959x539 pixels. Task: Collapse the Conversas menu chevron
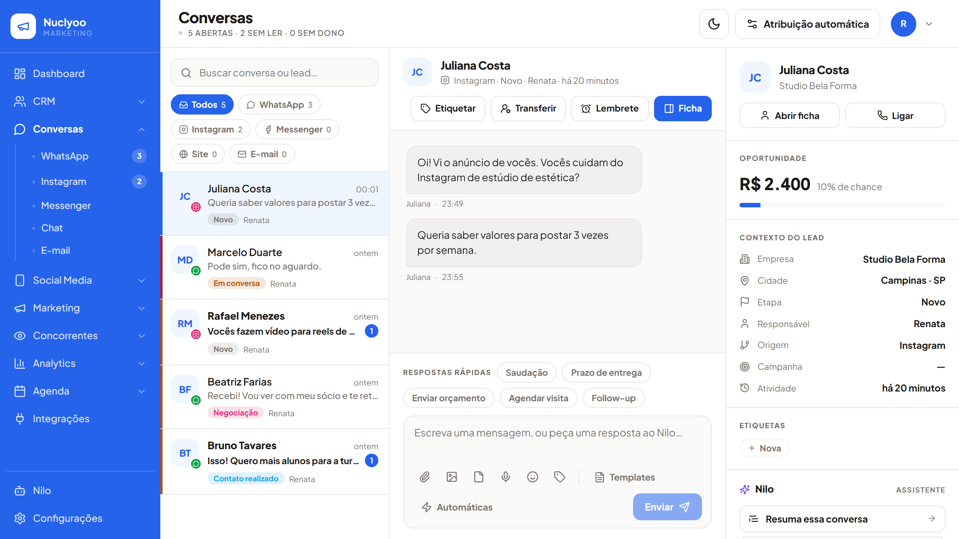[142, 129]
